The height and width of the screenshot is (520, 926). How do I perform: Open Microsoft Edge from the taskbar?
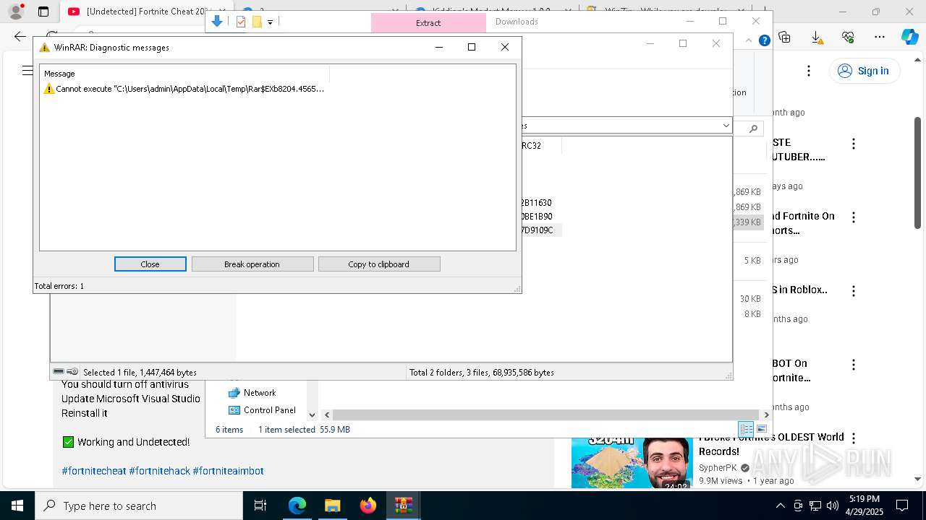click(297, 506)
